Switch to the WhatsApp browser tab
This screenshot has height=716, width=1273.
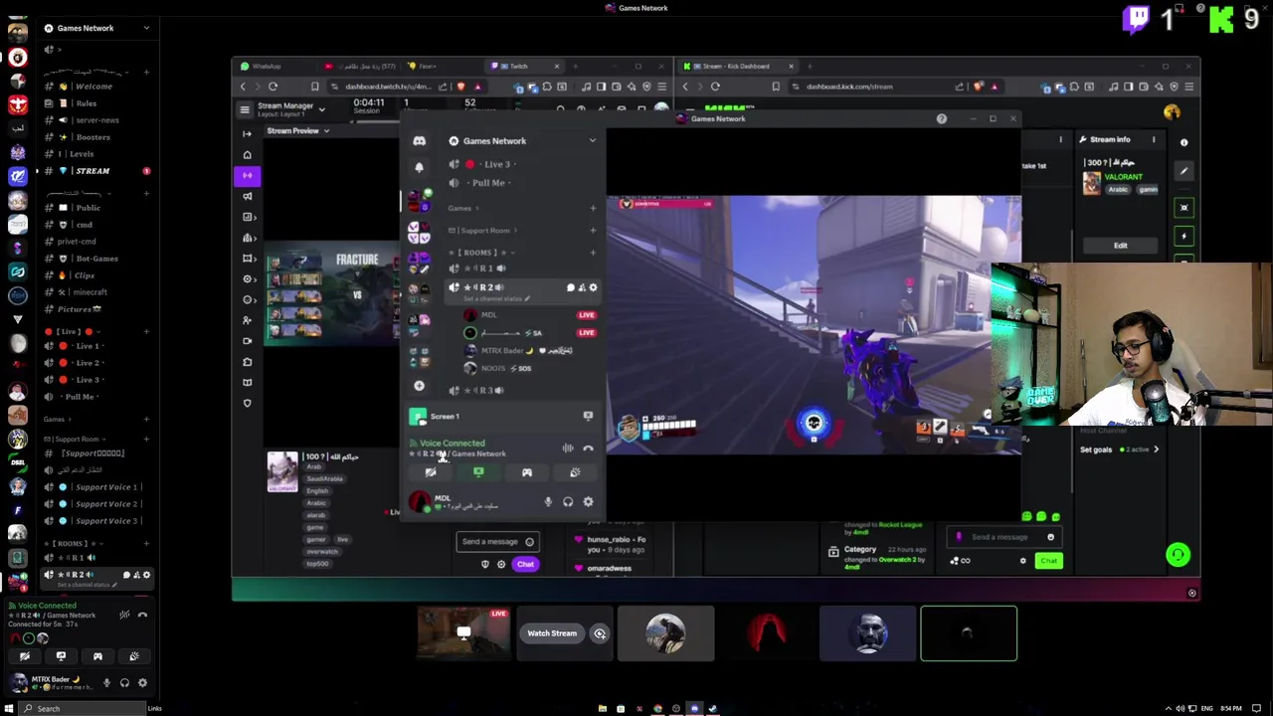[x=267, y=67]
